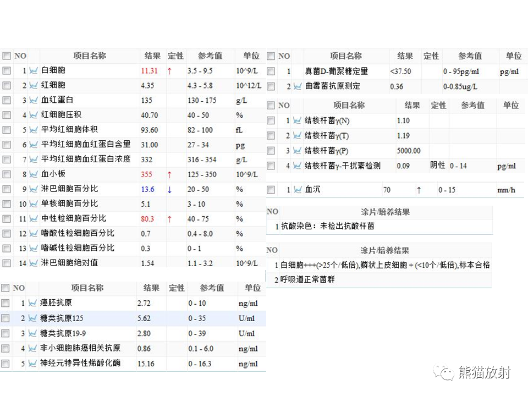Open trend chart icon for 平均红细胞体积
528x396 pixels.
point(34,130)
